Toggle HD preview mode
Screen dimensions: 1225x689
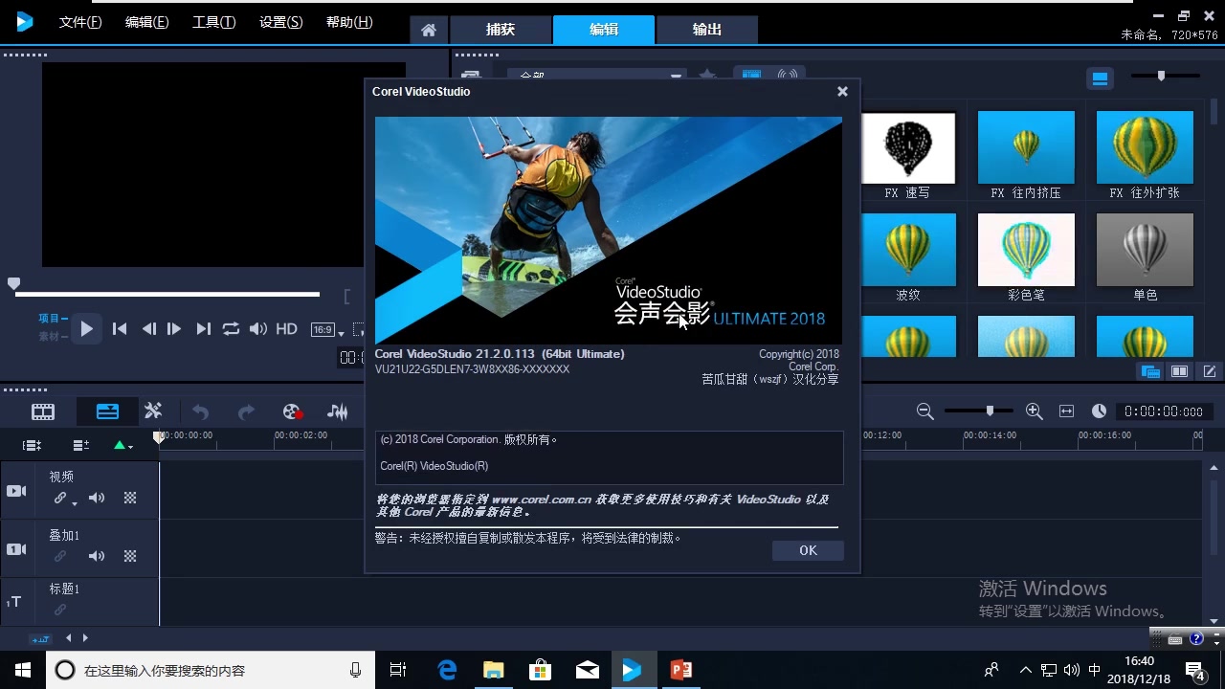click(286, 329)
